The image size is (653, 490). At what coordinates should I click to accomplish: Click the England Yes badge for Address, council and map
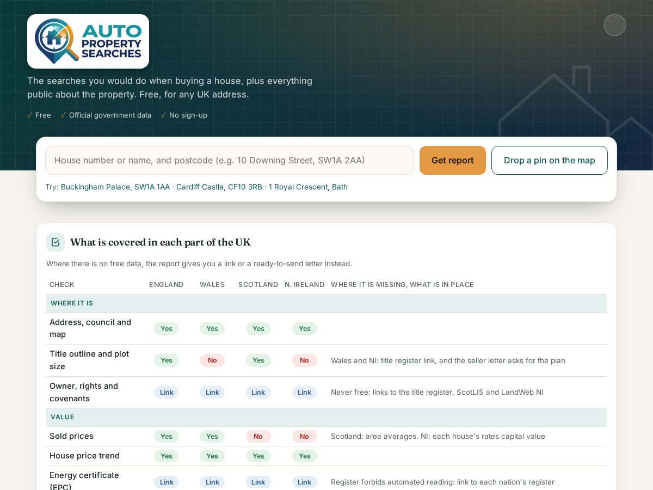click(x=167, y=328)
